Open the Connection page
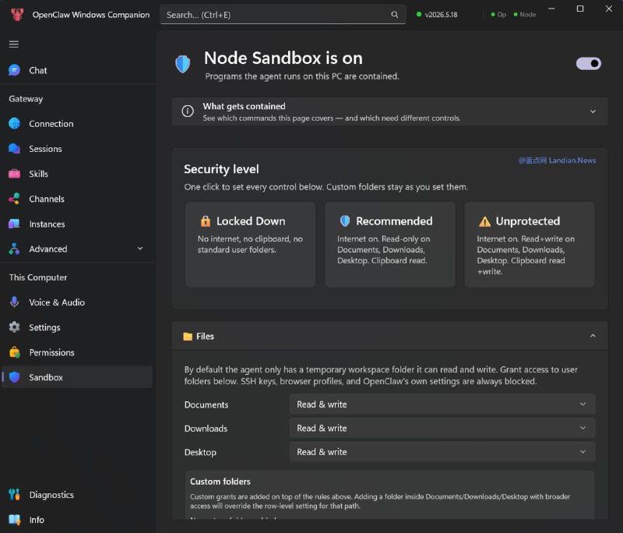The height and width of the screenshot is (533, 623). coord(77,124)
